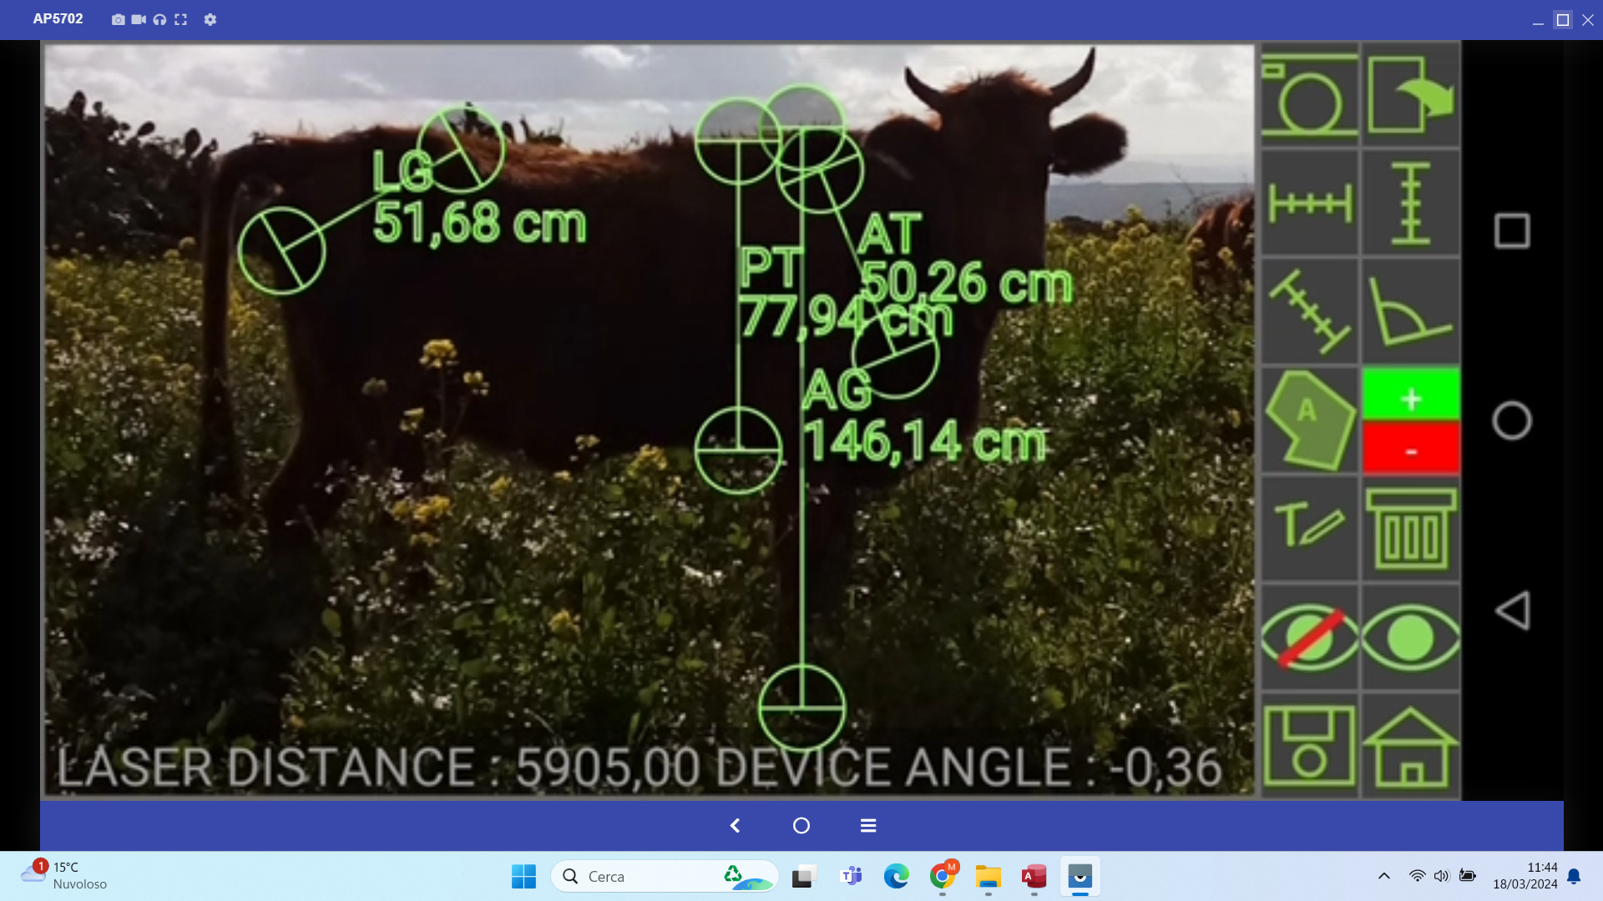Select the area polygon tool

tap(1308, 420)
